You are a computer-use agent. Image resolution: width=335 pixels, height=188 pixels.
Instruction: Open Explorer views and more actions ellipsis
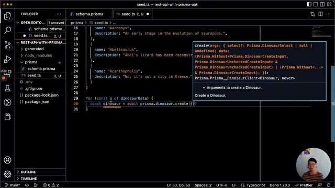[59, 14]
